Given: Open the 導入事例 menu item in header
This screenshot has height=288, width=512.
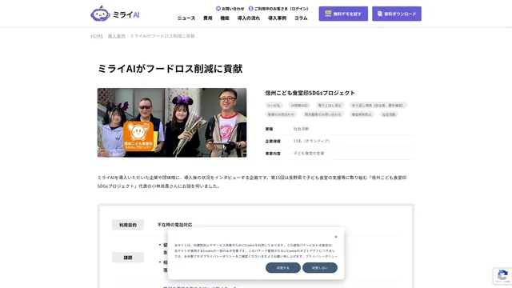Looking at the screenshot, I should pos(278,18).
